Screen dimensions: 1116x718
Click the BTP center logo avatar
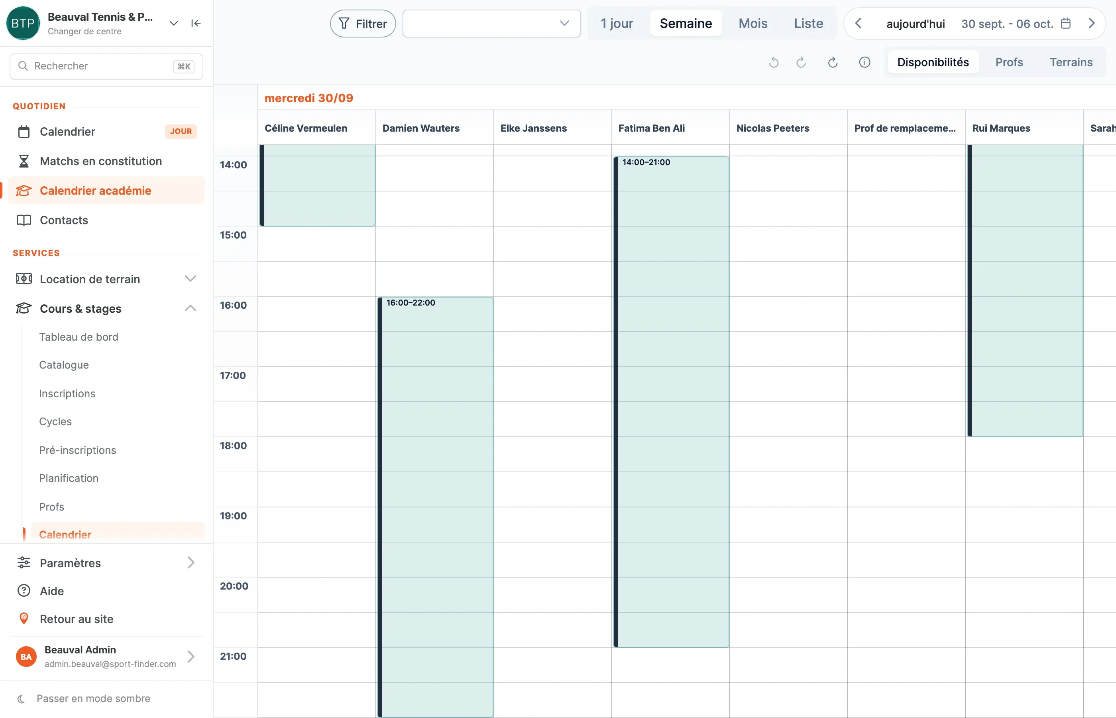pos(23,23)
